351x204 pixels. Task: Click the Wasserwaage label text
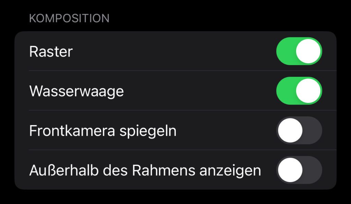76,91
